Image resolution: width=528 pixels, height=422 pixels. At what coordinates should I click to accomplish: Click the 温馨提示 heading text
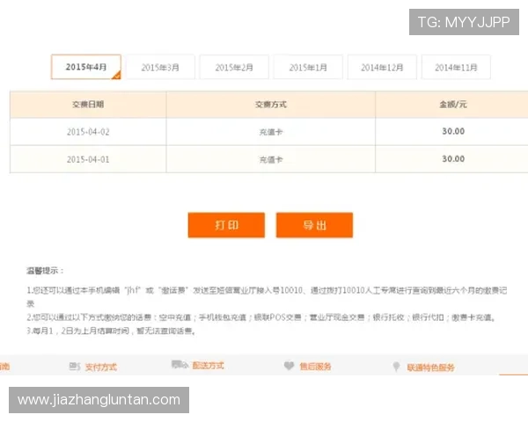[45, 271]
